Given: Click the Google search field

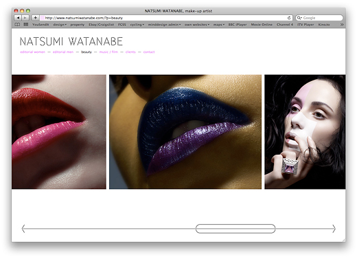Looking at the screenshot, I should point(319,18).
